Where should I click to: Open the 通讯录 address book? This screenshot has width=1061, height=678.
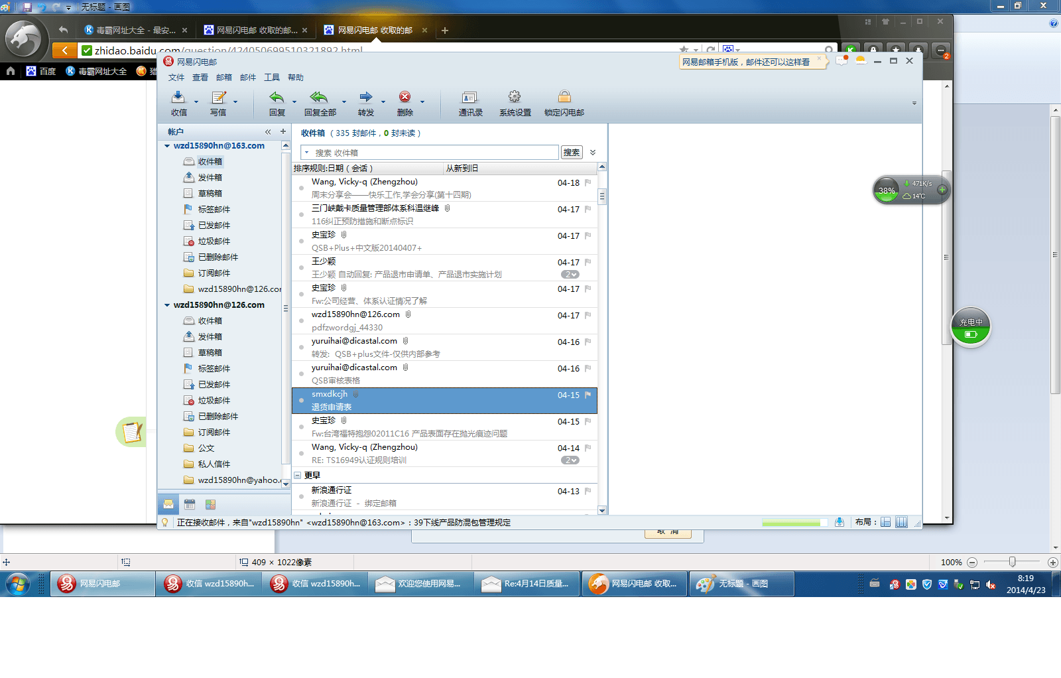point(469,98)
